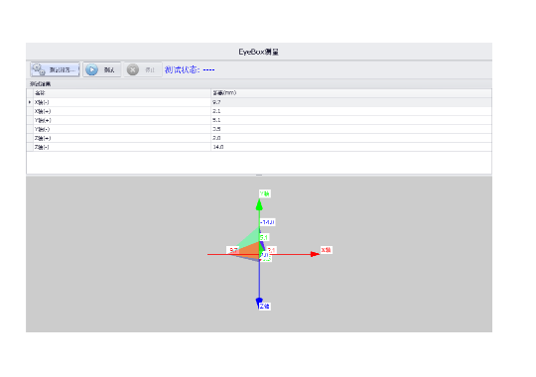
Task: Click the splitter handle between table and 3D view
Action: tap(259, 175)
